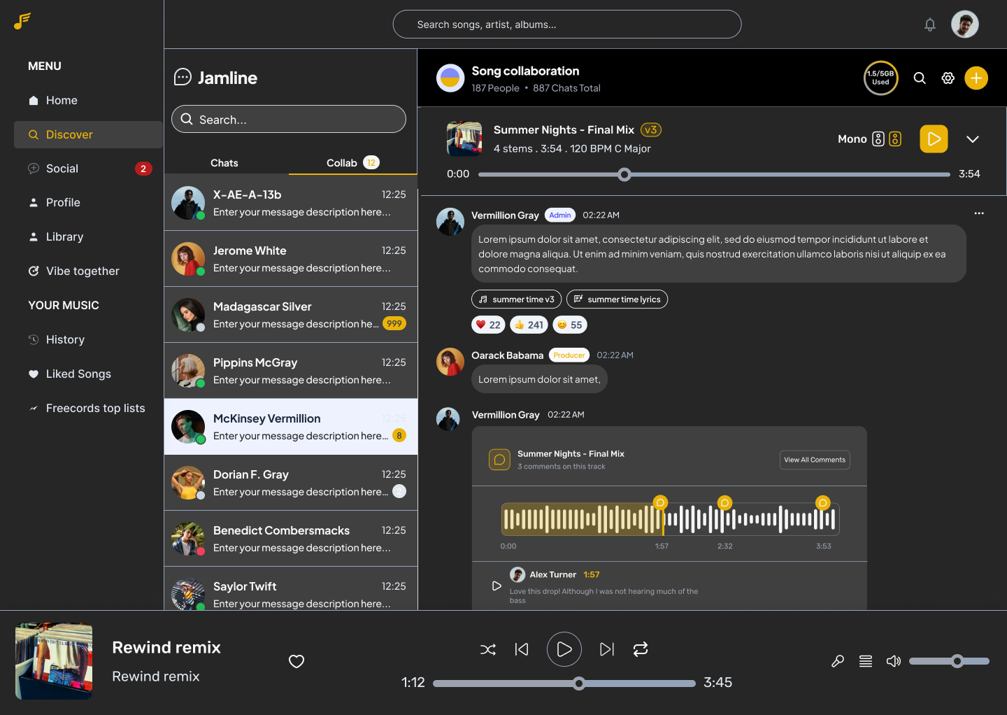Toggle repeat in bottom player

click(641, 649)
